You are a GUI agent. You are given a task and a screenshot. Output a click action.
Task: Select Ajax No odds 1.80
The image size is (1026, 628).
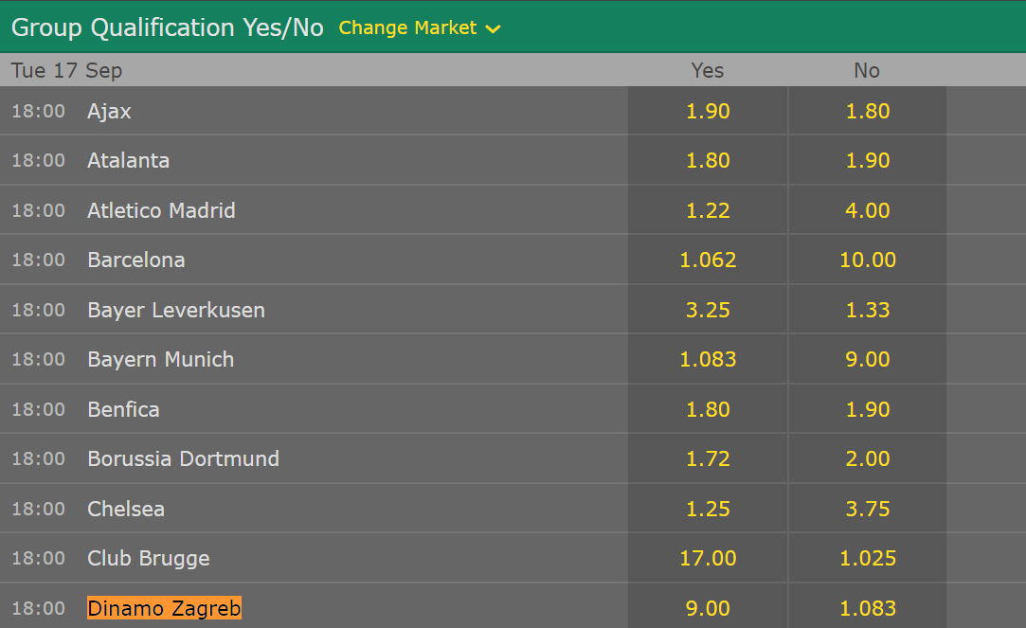point(867,111)
